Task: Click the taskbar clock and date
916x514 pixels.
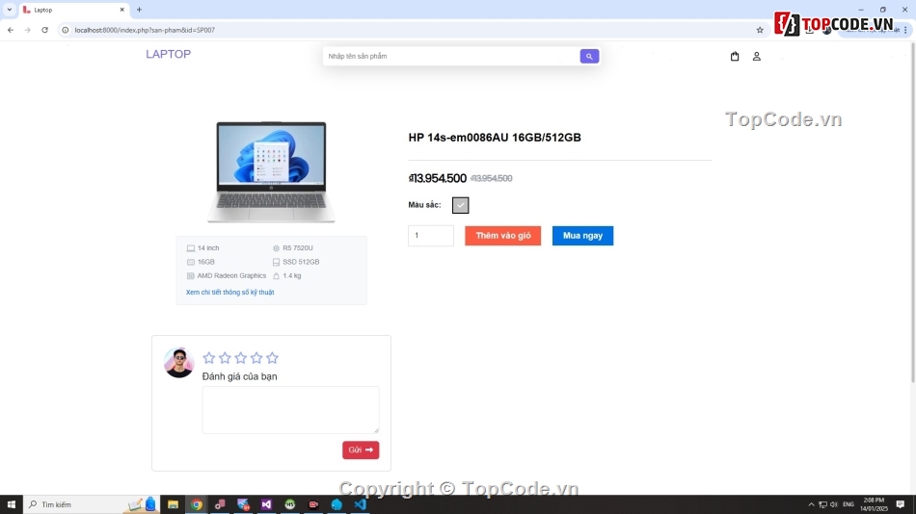Action: pos(874,504)
